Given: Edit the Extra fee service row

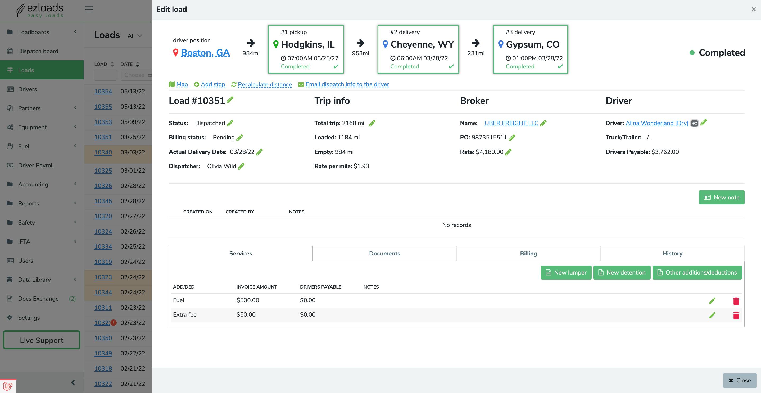Looking at the screenshot, I should [712, 315].
